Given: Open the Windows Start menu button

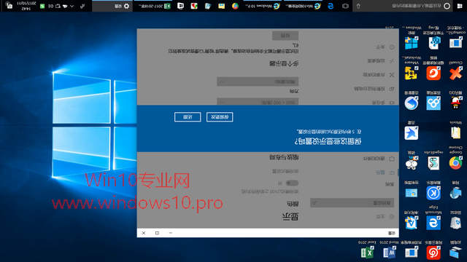Looking at the screenshot, I should tap(460, 6).
